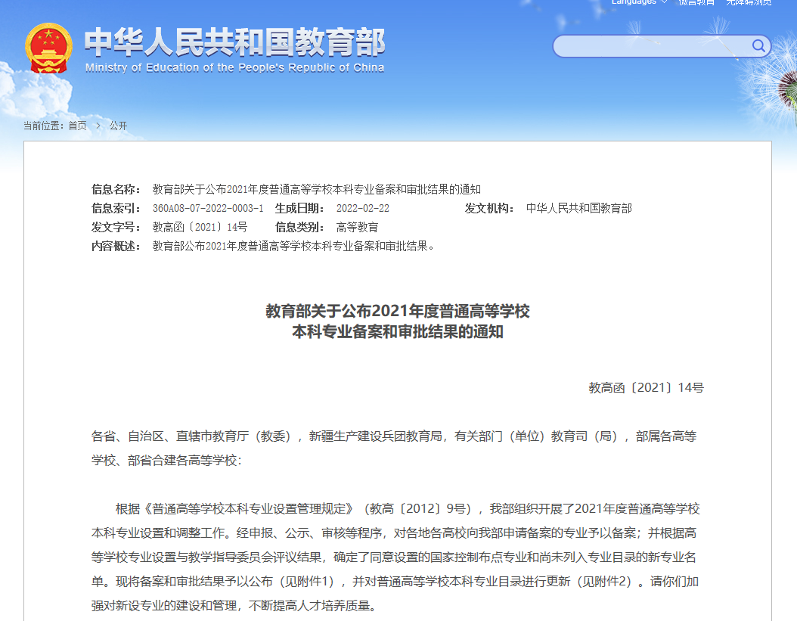Open the 公开 breadcrumb link
Screen dimensions: 797x621
tap(118, 126)
